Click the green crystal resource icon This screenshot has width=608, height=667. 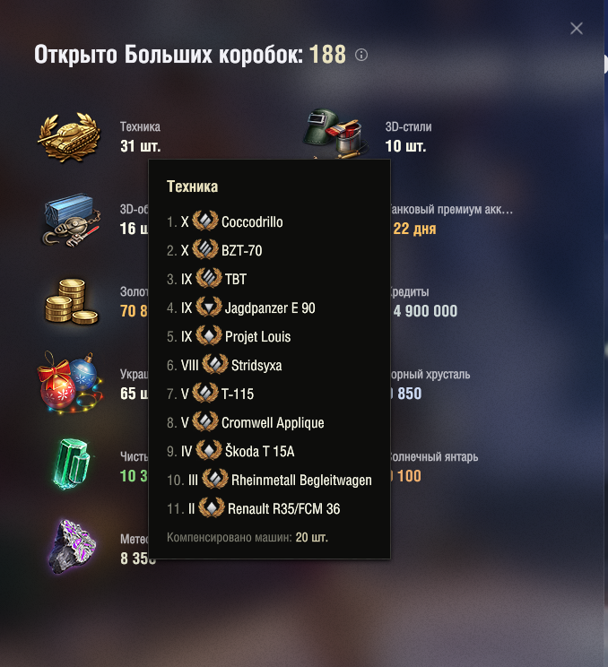(72, 463)
